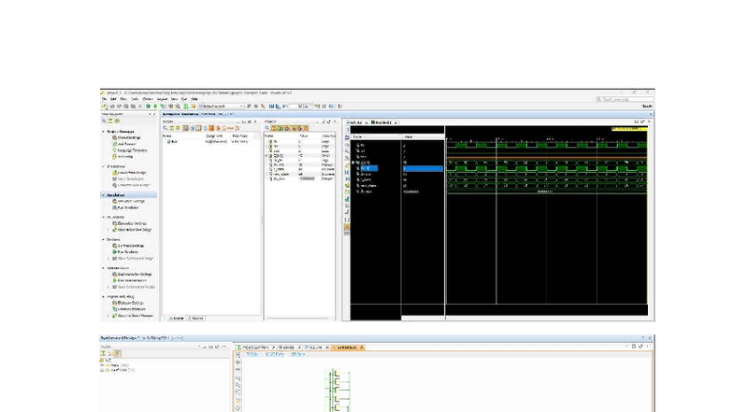The width and height of the screenshot is (733, 412).
Task: Click the orange filter icon in Scope toolbar
Action: click(x=211, y=128)
